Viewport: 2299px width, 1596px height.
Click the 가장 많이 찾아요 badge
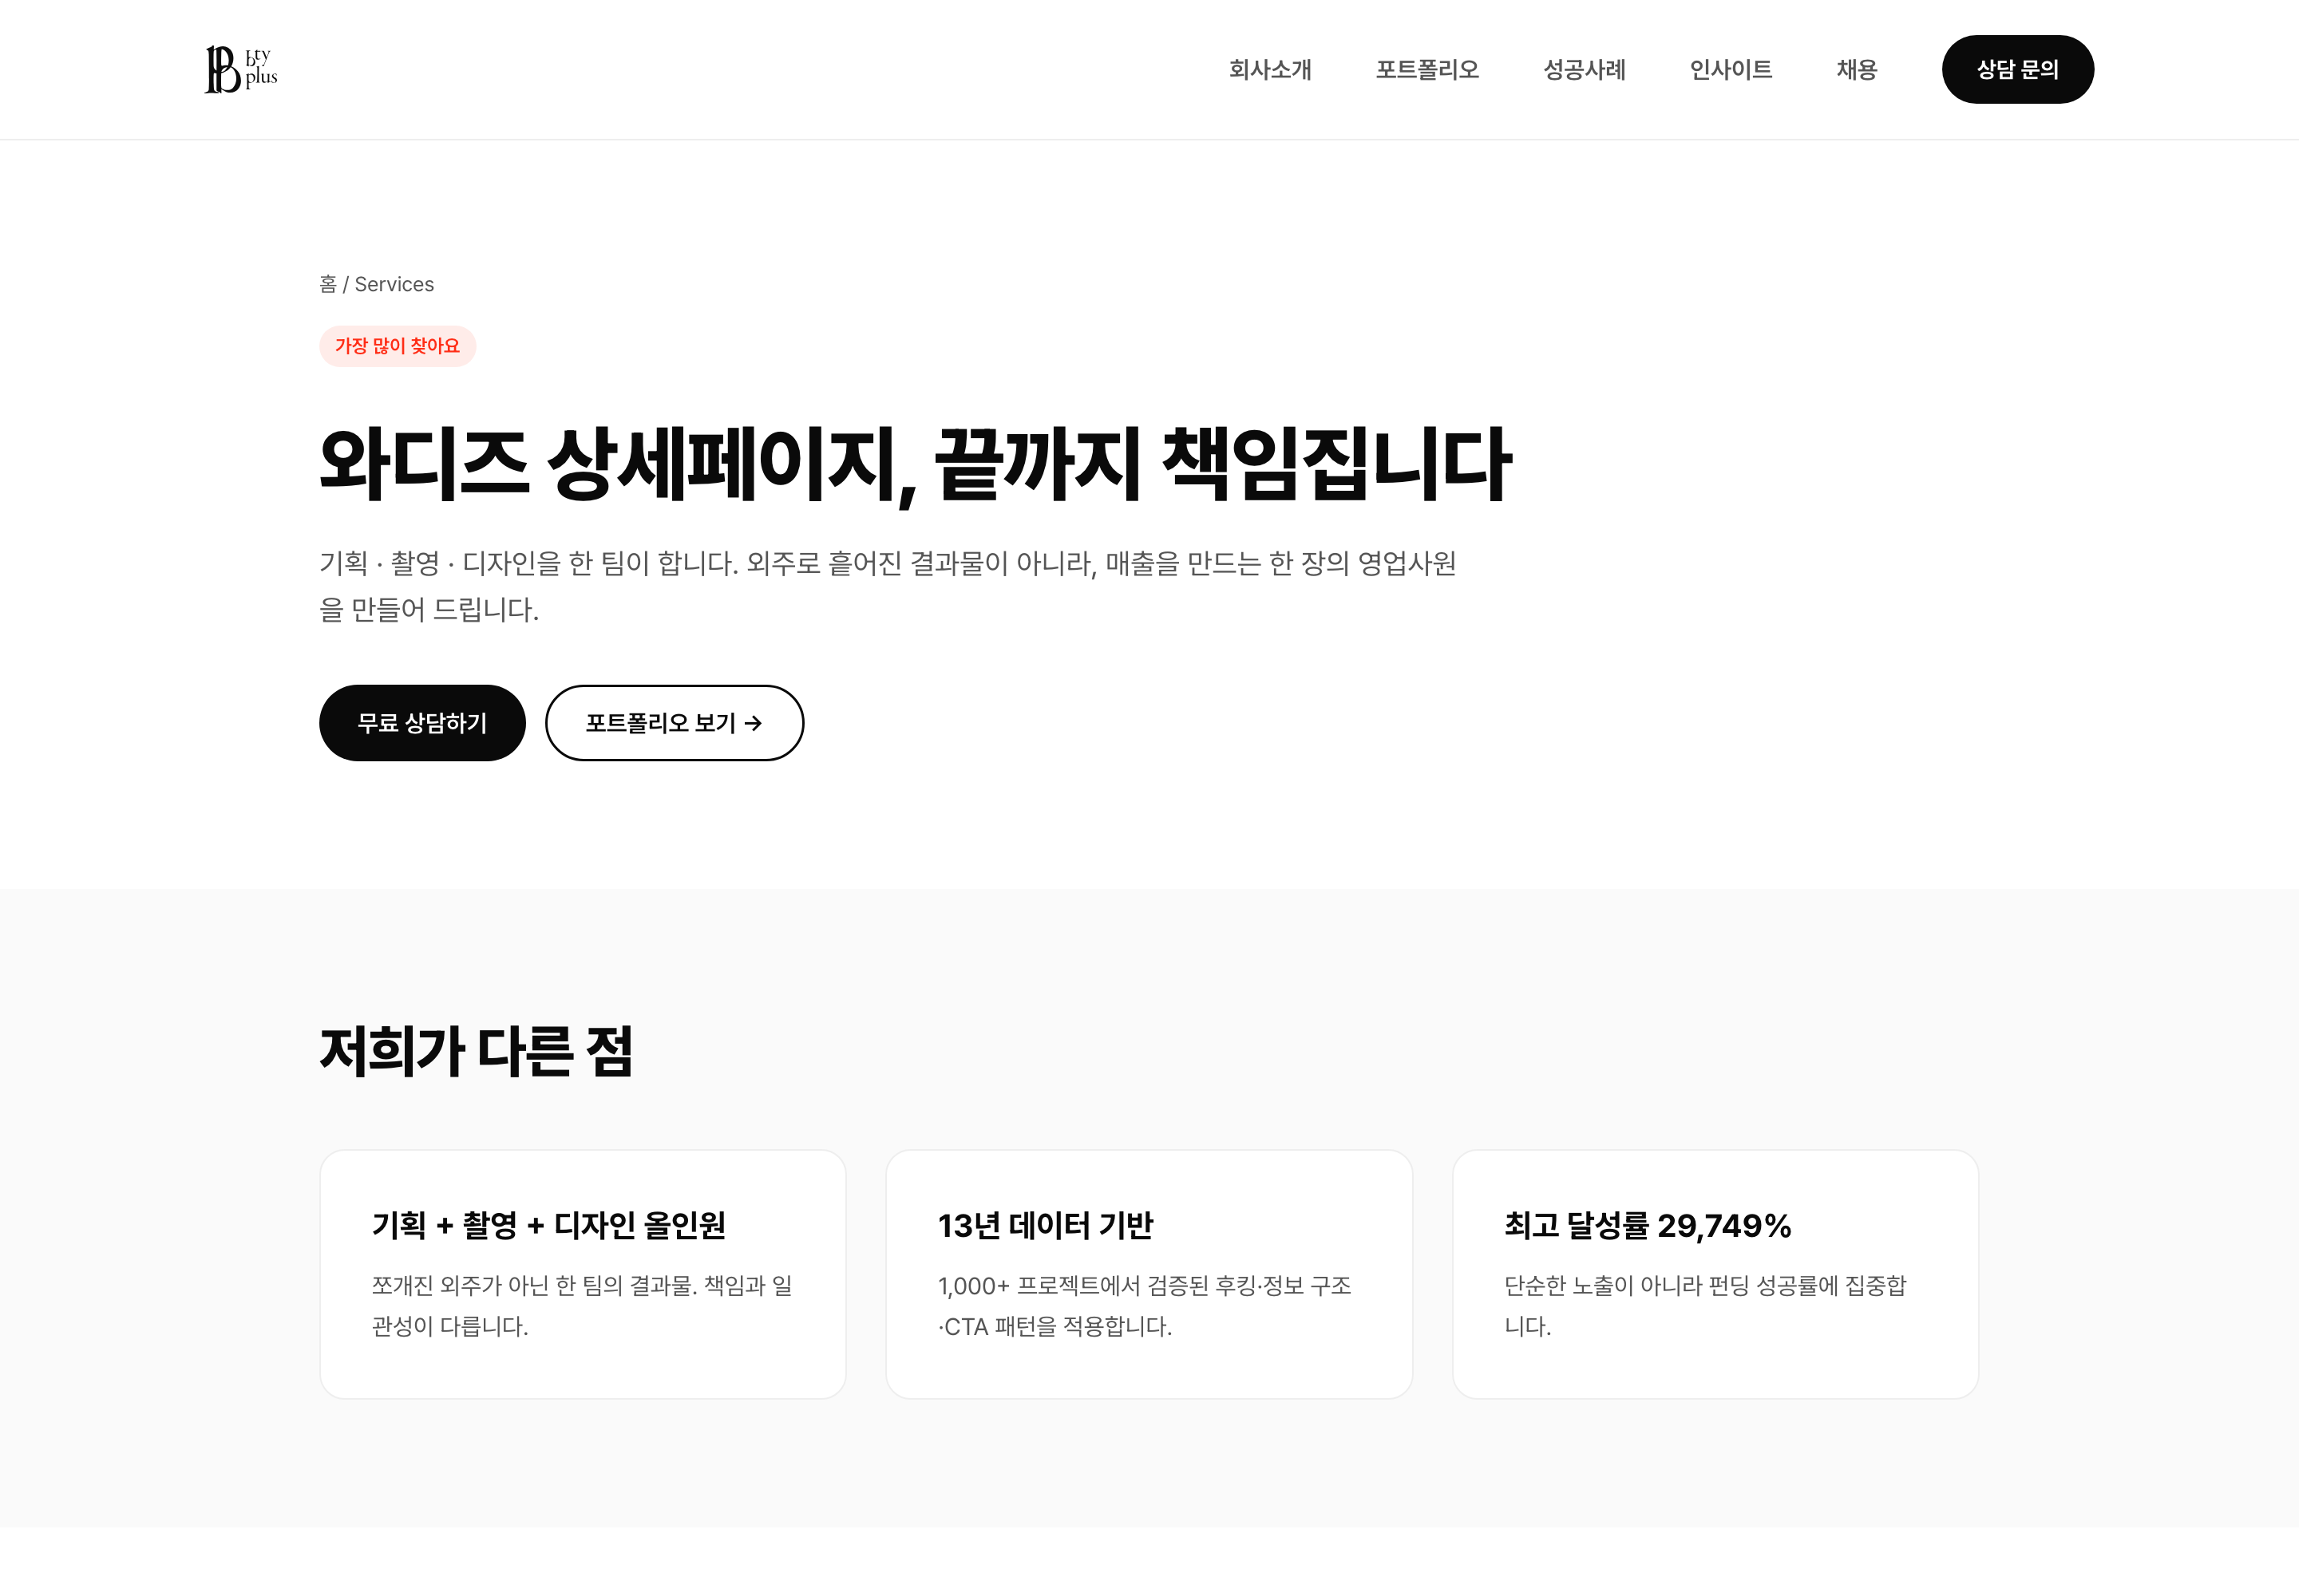pyautogui.click(x=398, y=346)
